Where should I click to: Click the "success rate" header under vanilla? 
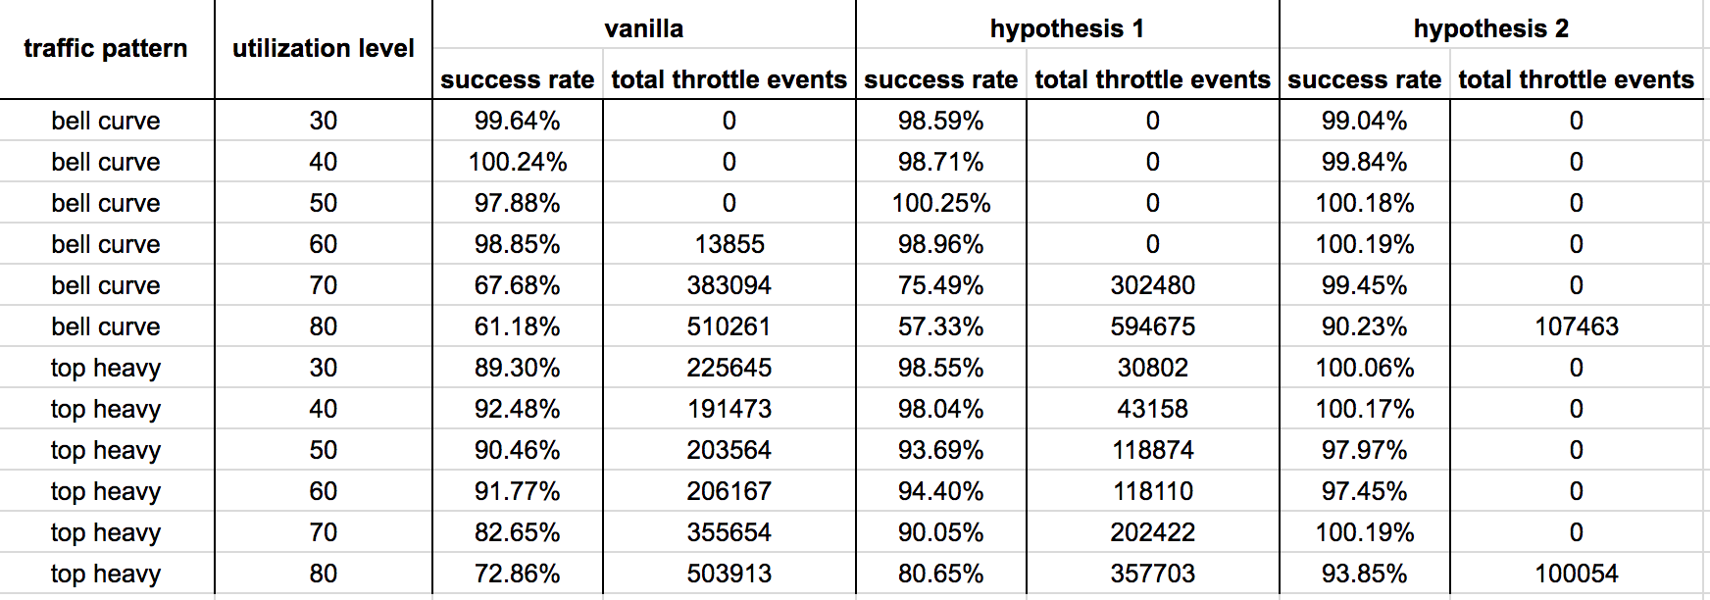[x=517, y=79]
